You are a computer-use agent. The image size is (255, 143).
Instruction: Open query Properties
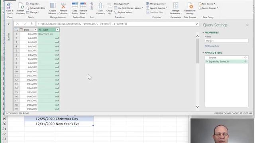(33, 4)
